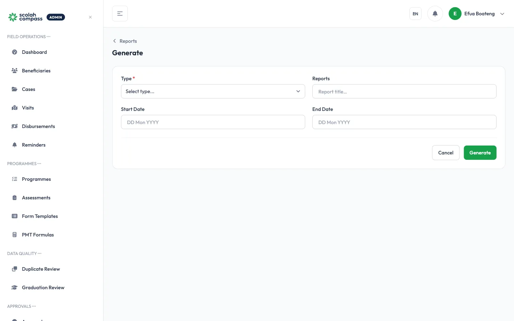Collapse the Field Operations section header
The height and width of the screenshot is (321, 514).
click(29, 37)
